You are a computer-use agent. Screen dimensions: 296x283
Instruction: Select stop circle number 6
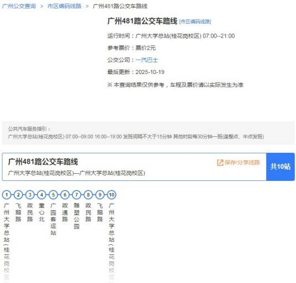click(x=65, y=195)
